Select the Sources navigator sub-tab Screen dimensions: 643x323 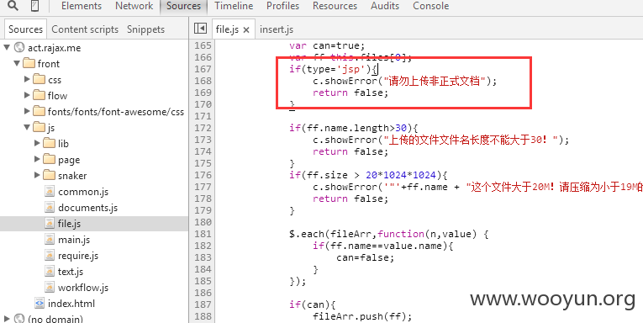point(25,29)
